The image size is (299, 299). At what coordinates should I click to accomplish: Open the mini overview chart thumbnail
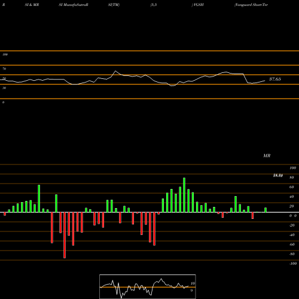pos(148,286)
